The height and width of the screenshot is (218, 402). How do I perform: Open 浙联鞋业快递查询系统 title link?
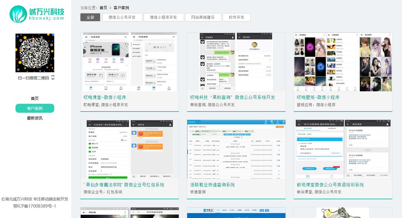[x=212, y=185]
